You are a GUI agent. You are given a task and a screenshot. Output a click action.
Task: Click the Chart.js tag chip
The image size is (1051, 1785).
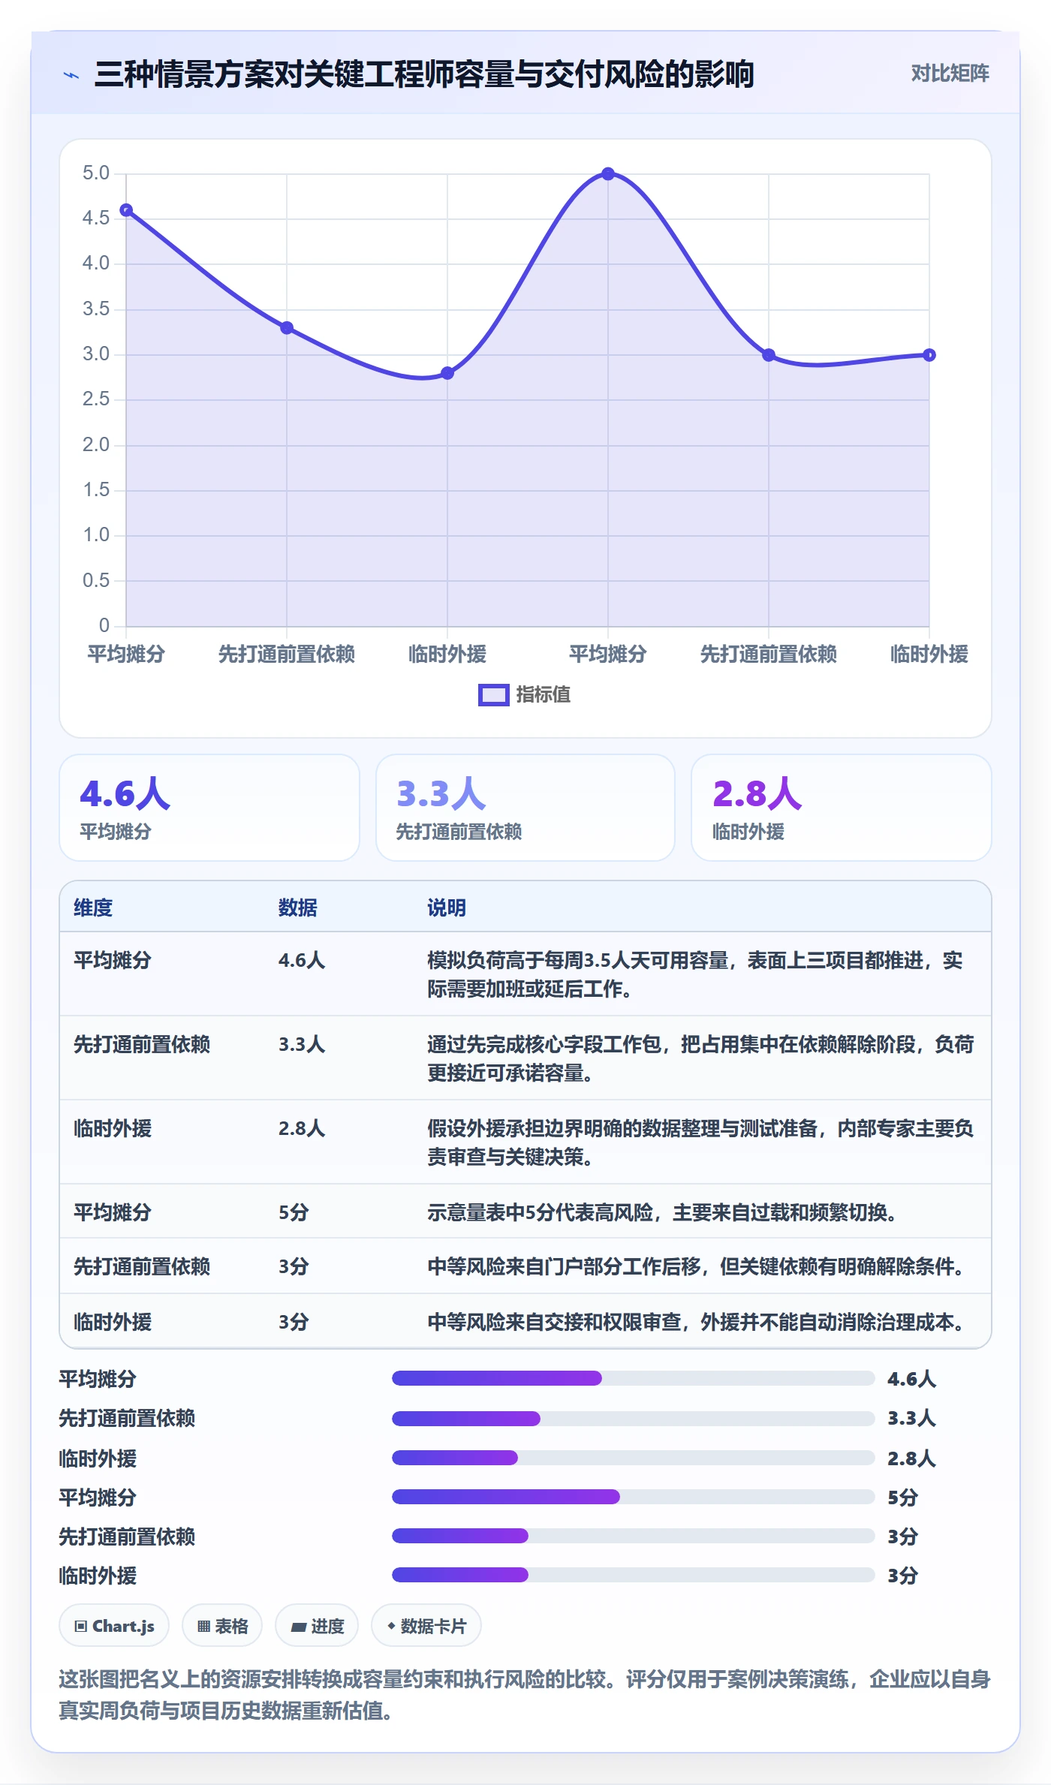(114, 1625)
